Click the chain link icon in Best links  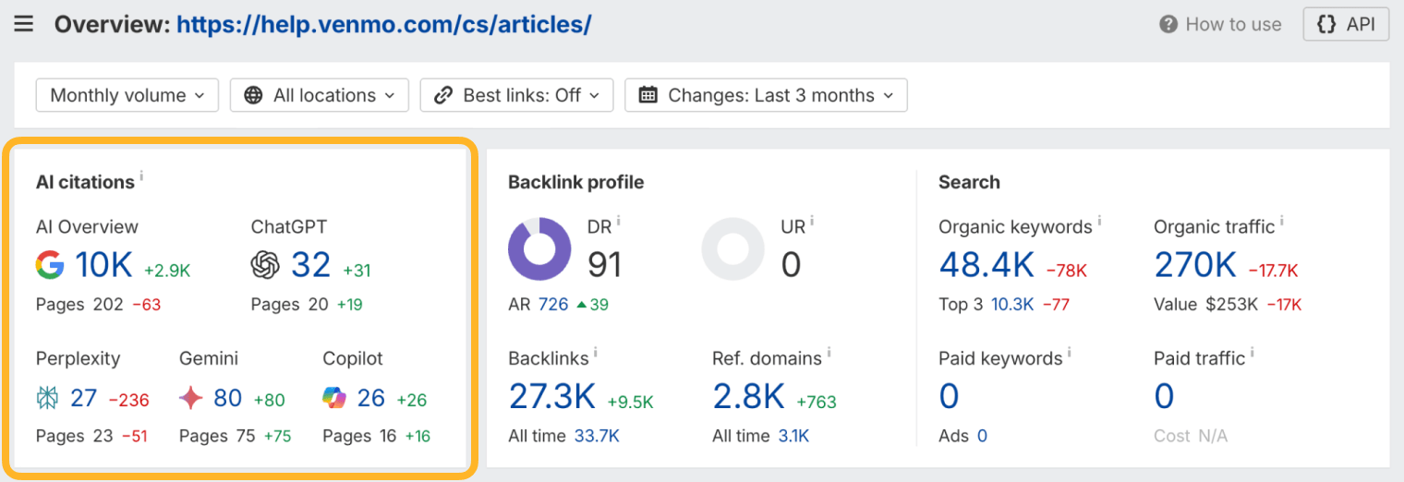[x=443, y=95]
